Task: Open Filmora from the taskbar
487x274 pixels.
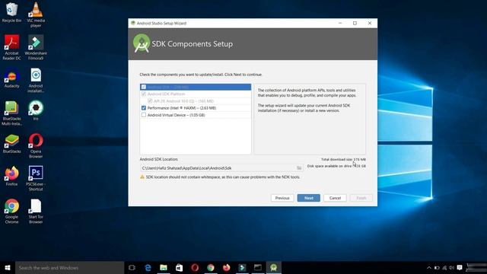Action: [x=242, y=267]
